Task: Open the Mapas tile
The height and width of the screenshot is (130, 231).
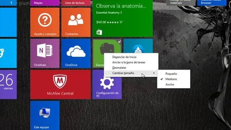Action: (45, 3)
